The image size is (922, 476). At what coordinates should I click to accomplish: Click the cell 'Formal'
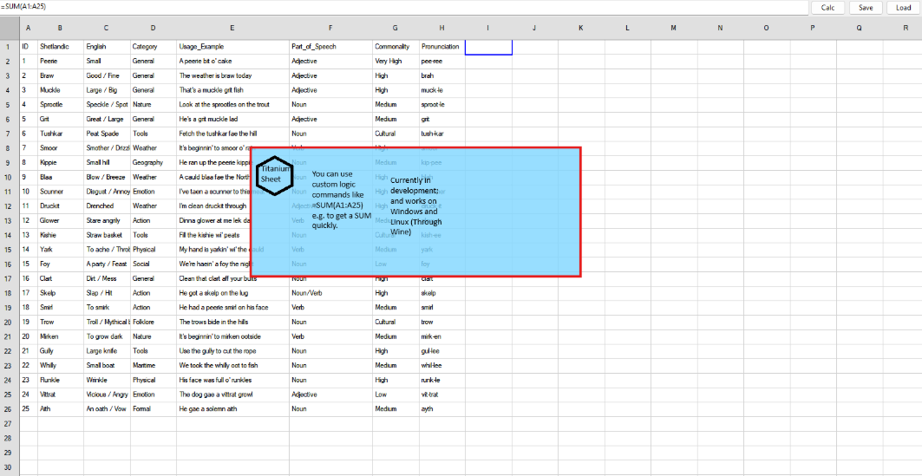click(154, 409)
